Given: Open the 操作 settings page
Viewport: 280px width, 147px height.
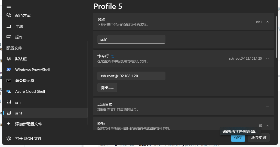Looking at the screenshot, I should click(x=45, y=37).
